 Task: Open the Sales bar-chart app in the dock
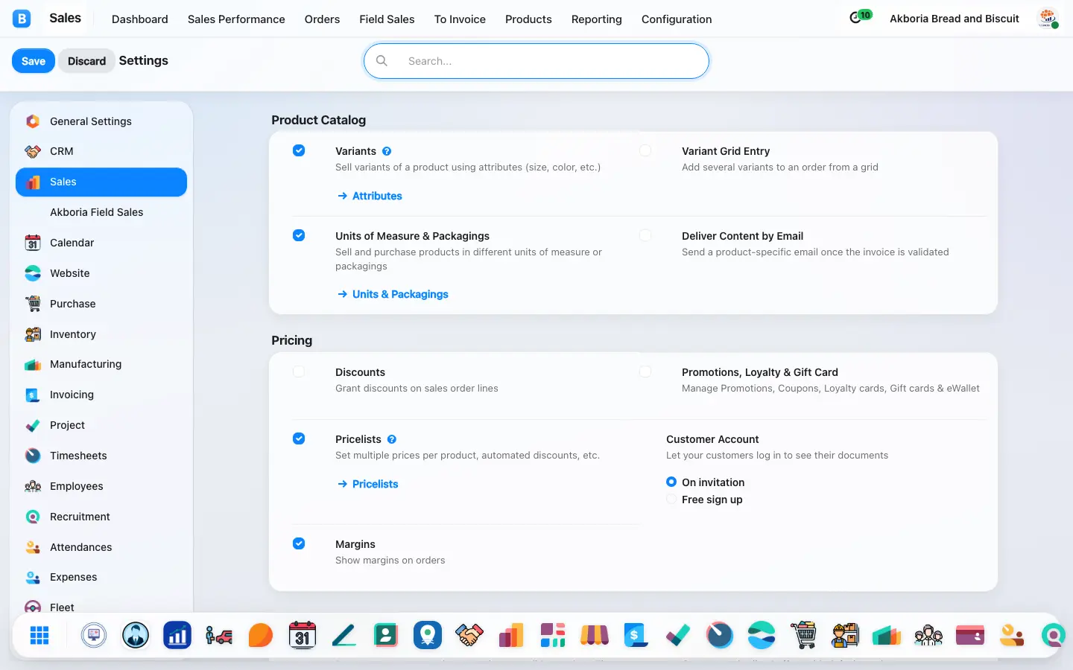point(511,635)
